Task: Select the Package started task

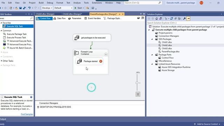Action: [89, 61]
